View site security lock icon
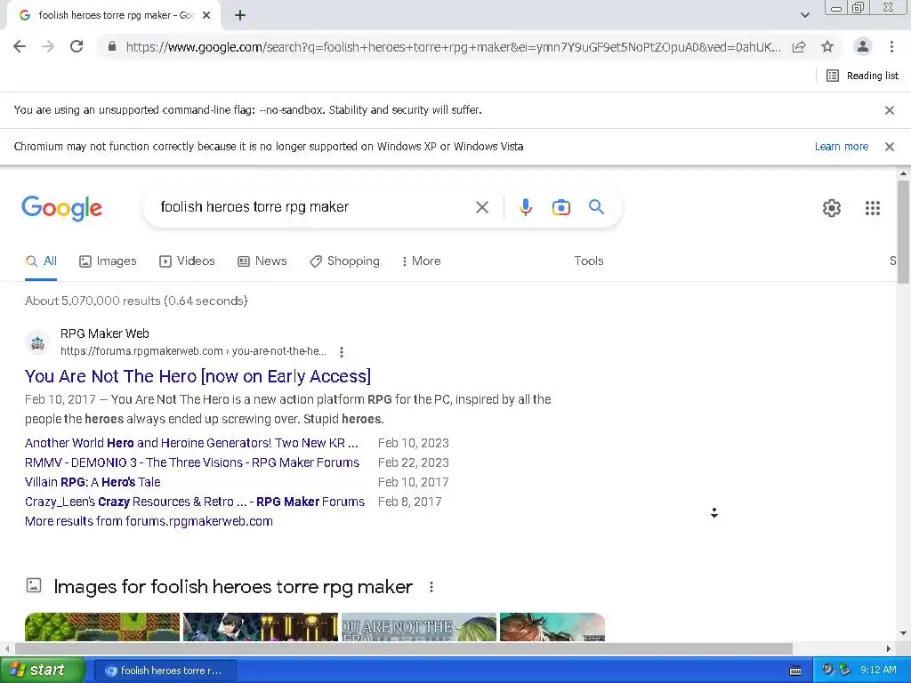This screenshot has height=683, width=911. click(111, 46)
